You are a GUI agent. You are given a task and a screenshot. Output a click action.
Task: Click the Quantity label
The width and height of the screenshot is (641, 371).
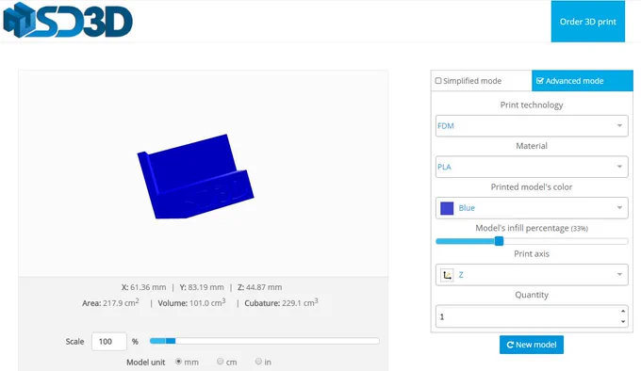(x=532, y=295)
